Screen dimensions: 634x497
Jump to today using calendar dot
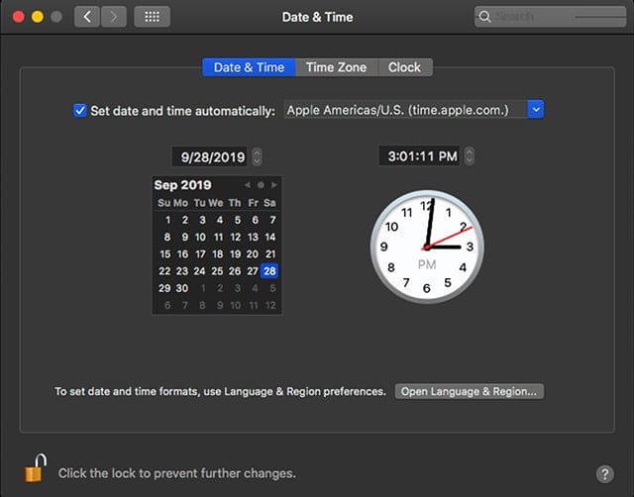pyautogui.click(x=261, y=185)
